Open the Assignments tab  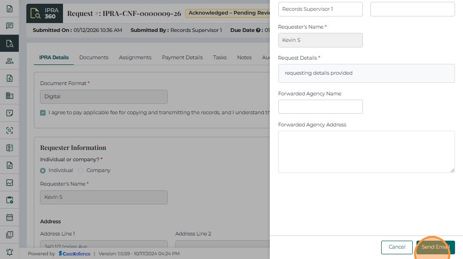pyautogui.click(x=135, y=58)
